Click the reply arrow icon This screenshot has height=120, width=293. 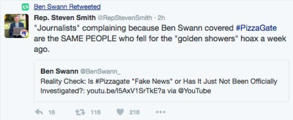pos(39,112)
